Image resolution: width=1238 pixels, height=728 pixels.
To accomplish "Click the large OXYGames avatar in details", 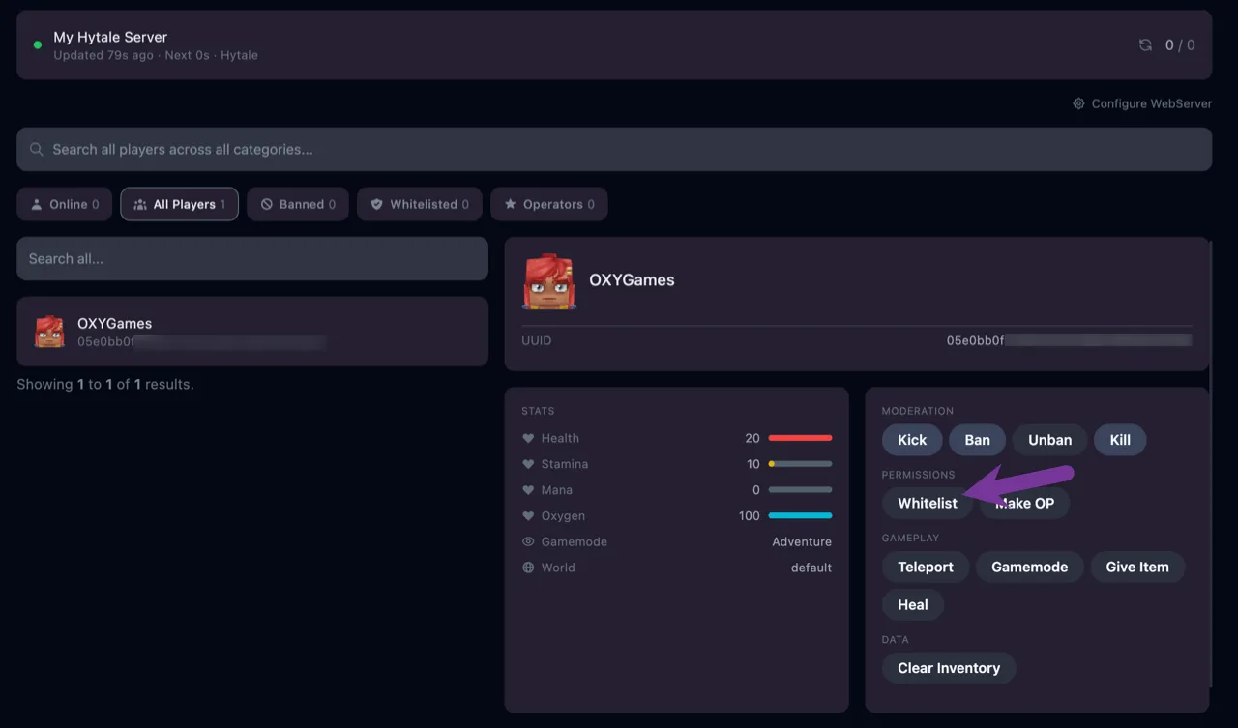I will click(x=549, y=282).
